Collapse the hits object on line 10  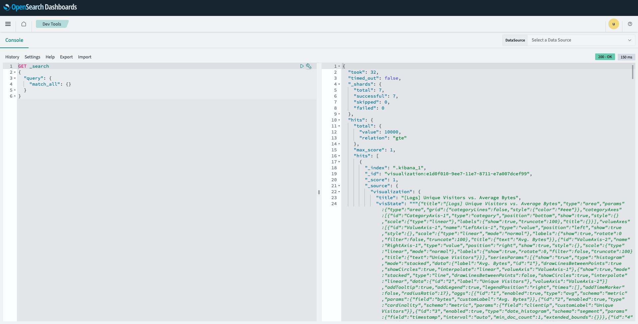[338, 120]
